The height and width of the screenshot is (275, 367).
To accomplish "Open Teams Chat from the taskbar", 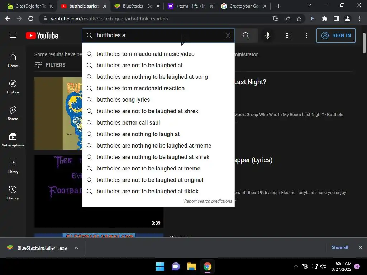I will point(176,266).
